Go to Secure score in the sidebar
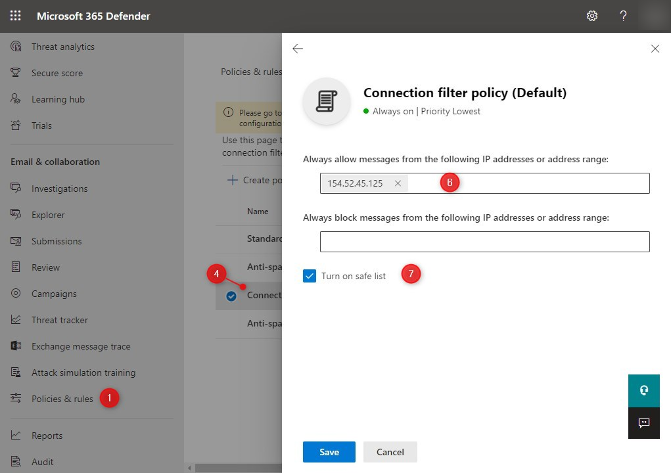671x473 pixels. pyautogui.click(x=57, y=73)
